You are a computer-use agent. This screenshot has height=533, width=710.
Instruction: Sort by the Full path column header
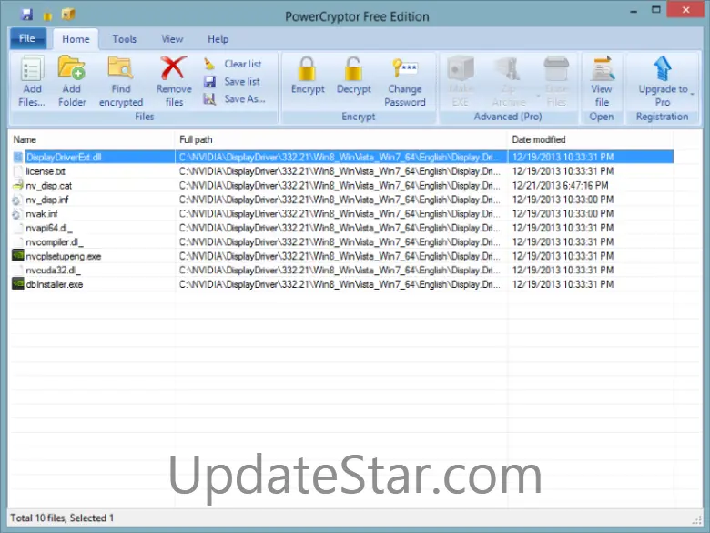click(341, 139)
